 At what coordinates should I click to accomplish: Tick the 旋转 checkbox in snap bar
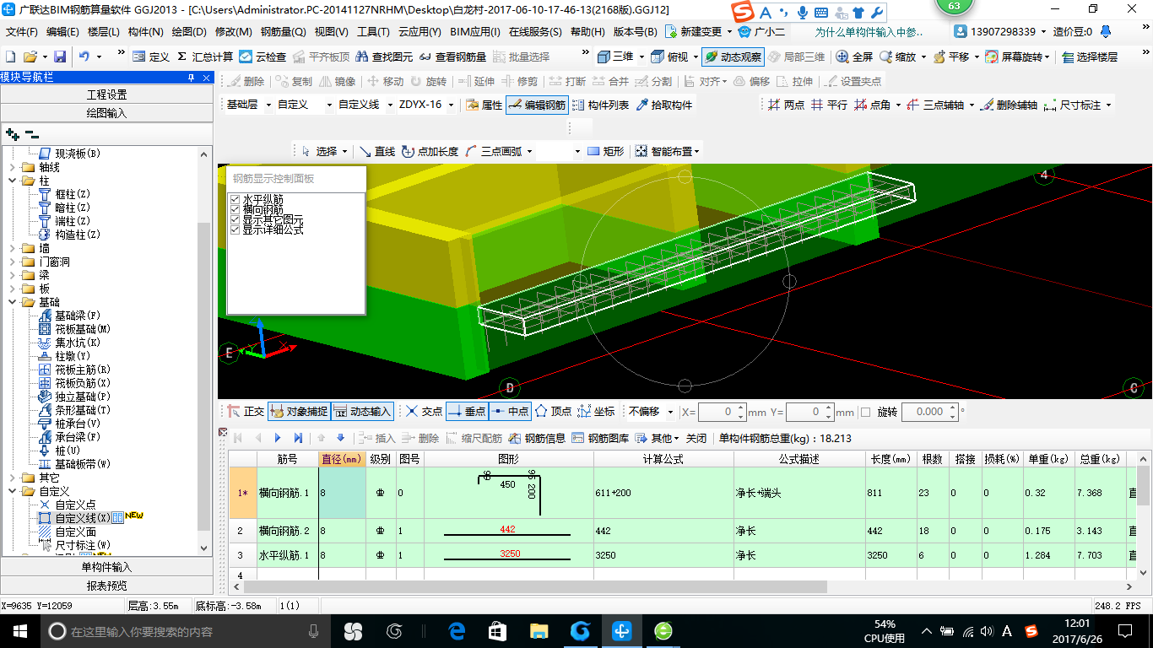click(865, 412)
